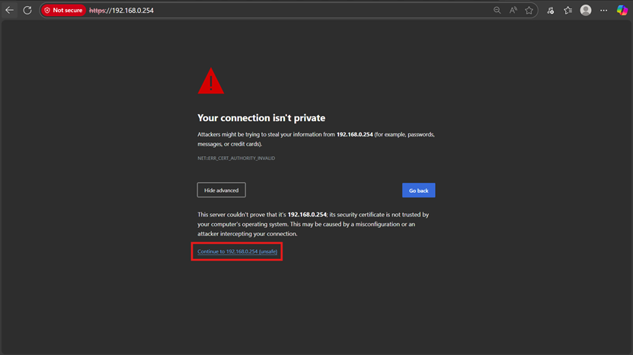Click the NET::ERR_CERT_AUTHORITY_INVALID error code
Screen dimensions: 633x355
[x=236, y=158]
